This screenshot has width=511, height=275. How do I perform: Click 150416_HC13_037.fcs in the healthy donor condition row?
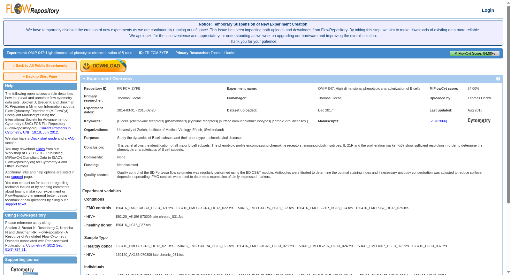click(x=133, y=225)
